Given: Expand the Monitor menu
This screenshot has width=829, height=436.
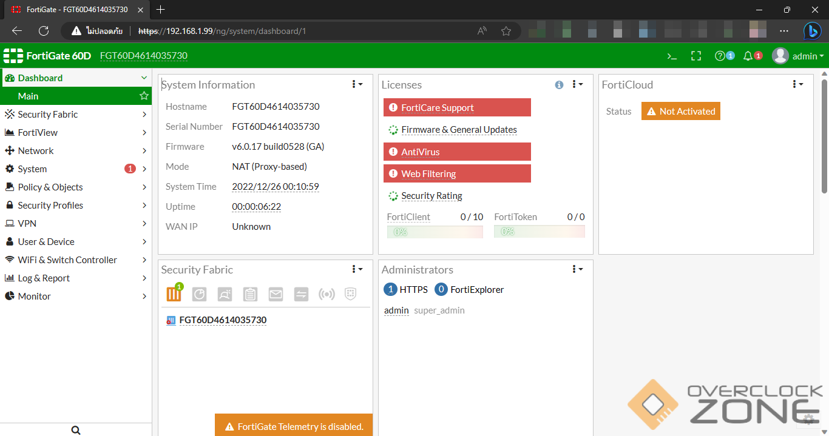Looking at the screenshot, I should pos(144,296).
